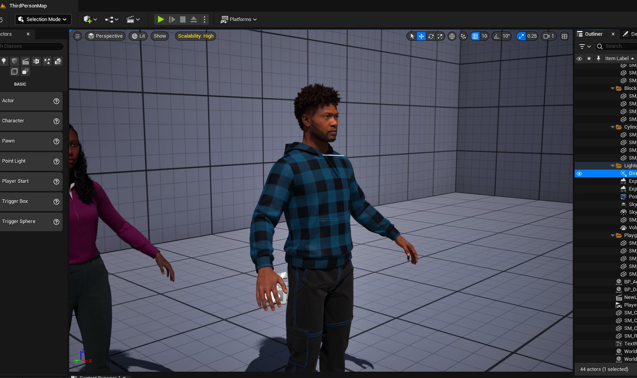Screen dimensions: 637x378
Task: Select Trigger Box in place list
Action: (x=31, y=201)
